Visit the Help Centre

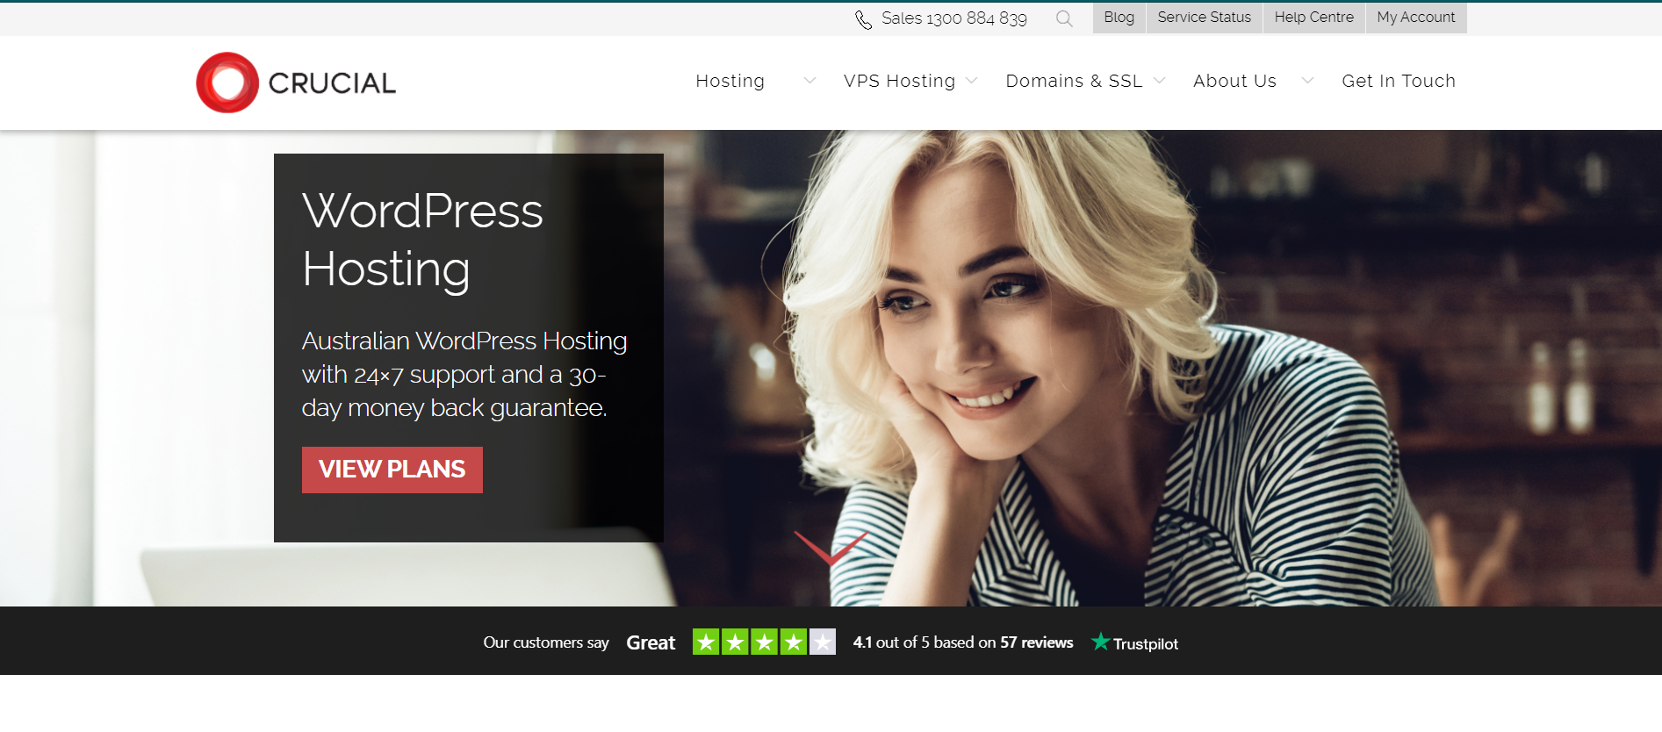click(x=1313, y=18)
